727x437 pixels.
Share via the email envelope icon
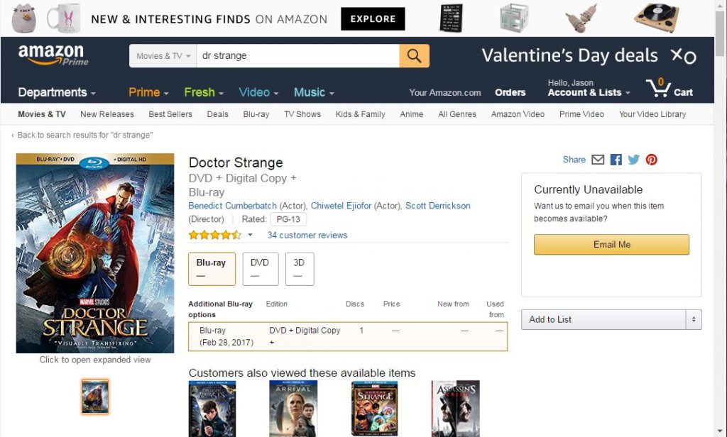click(598, 160)
